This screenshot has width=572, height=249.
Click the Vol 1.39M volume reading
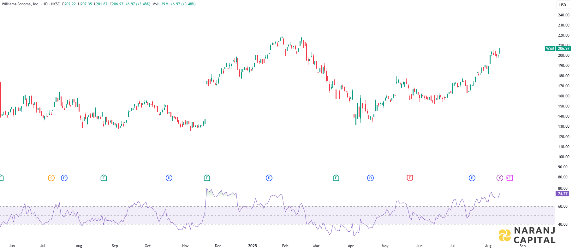[x=161, y=4]
